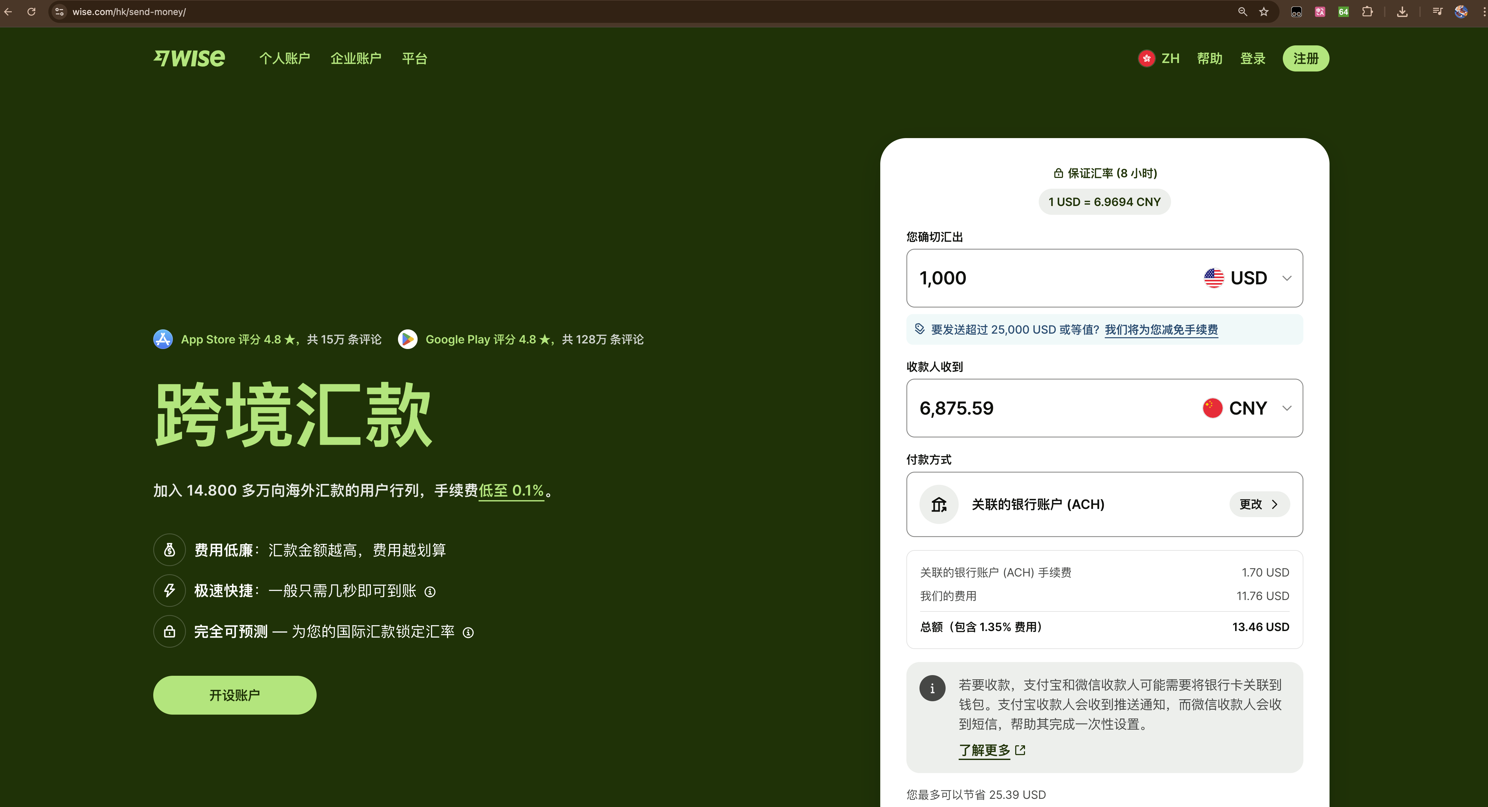Viewport: 1488px width, 807px height.
Task: Click the 注册 sign-up button
Action: [x=1305, y=58]
